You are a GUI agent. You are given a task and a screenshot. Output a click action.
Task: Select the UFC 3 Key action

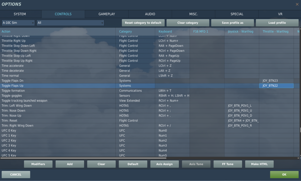coord(57,146)
